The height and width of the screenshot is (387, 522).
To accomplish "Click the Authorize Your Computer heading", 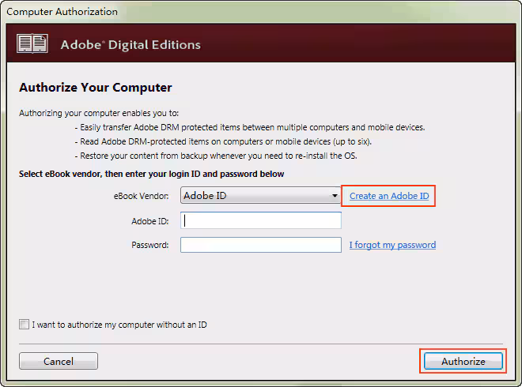I will click(96, 88).
